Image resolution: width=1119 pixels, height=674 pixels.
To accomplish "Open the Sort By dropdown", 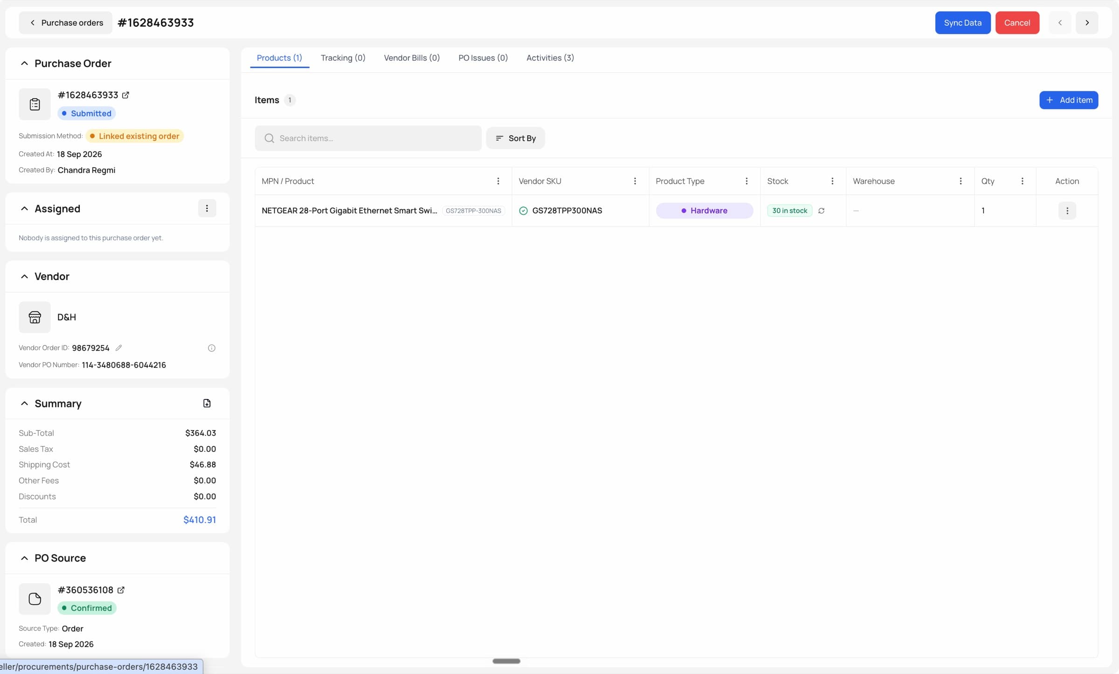I will pos(515,138).
